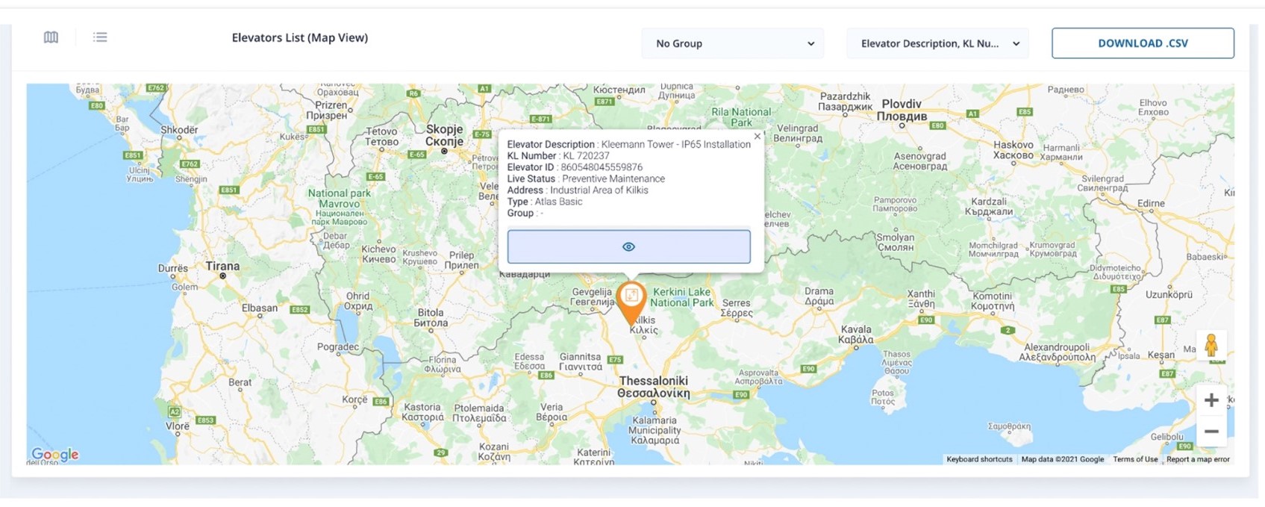Click the Serres city label

click(737, 308)
